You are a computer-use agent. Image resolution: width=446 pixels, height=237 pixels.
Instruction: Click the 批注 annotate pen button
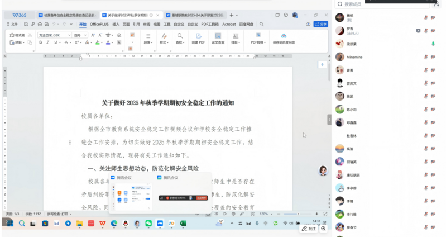pos(309,229)
